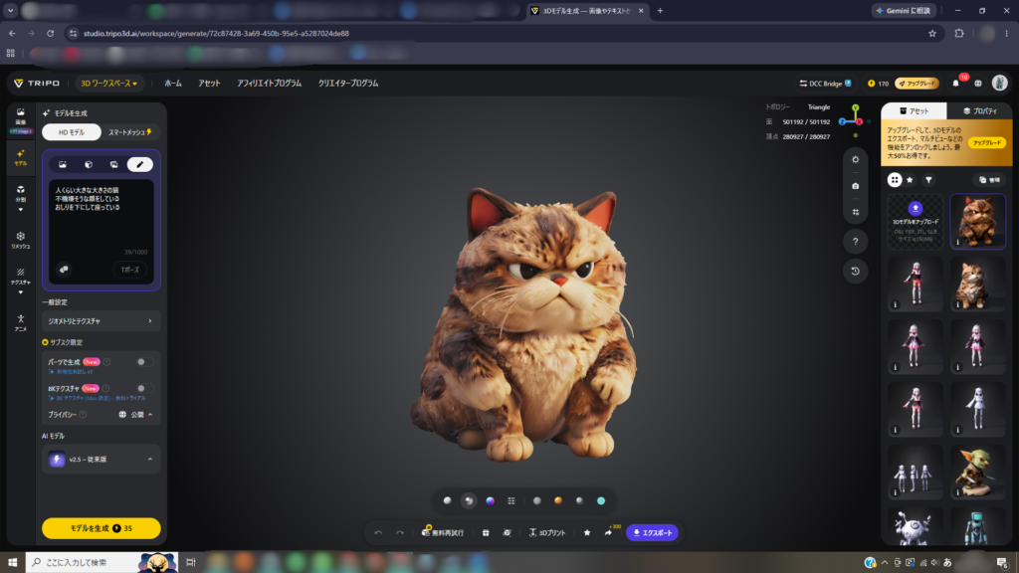
Task: Expand the ジオメトリとテクスチャ settings
Action: [101, 321]
